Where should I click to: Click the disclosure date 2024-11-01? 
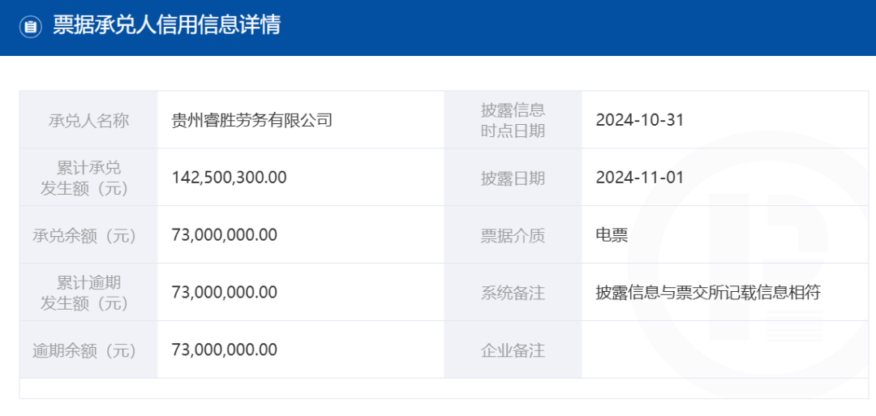click(640, 178)
